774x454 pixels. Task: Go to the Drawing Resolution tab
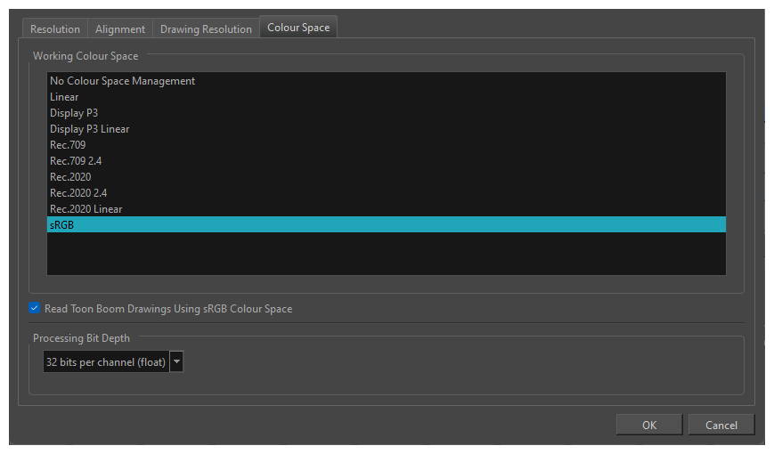(x=206, y=28)
